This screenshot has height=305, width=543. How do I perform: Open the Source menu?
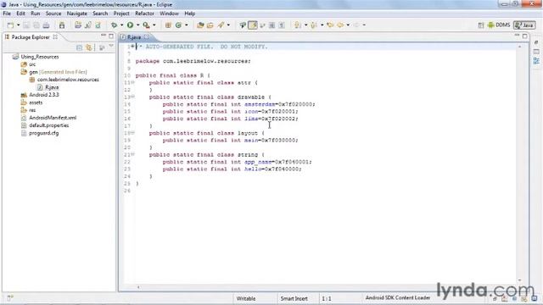[53, 14]
